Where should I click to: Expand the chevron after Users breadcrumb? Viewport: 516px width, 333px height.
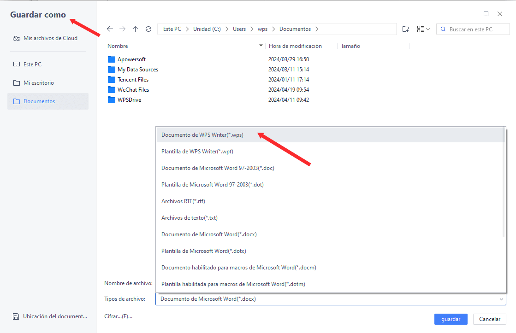coord(252,29)
